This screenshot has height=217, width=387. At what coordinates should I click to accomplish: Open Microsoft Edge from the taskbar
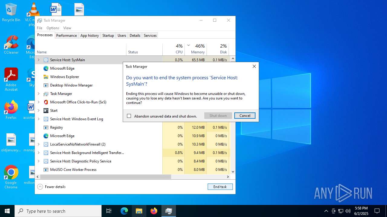click(124, 211)
